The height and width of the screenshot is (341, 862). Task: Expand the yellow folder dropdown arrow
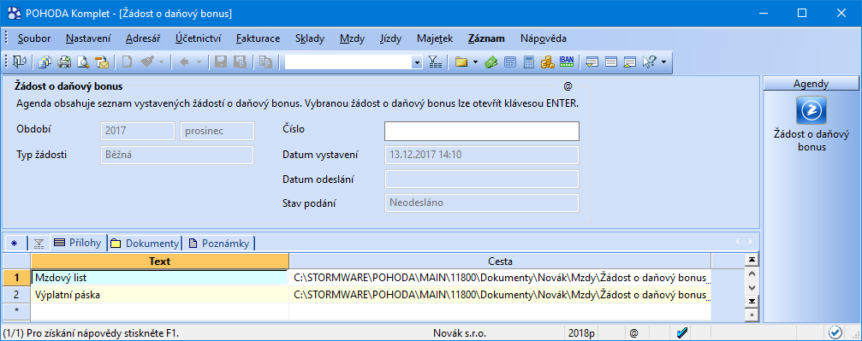tap(475, 62)
